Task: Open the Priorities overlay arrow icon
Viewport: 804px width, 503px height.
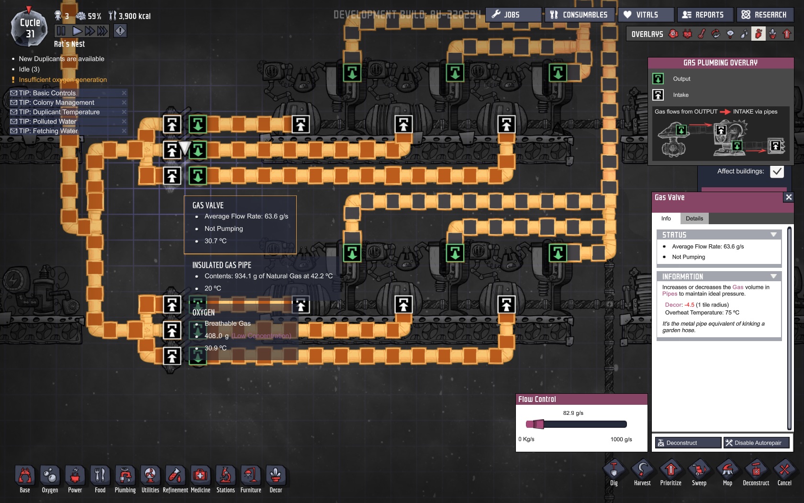Action: (x=787, y=34)
